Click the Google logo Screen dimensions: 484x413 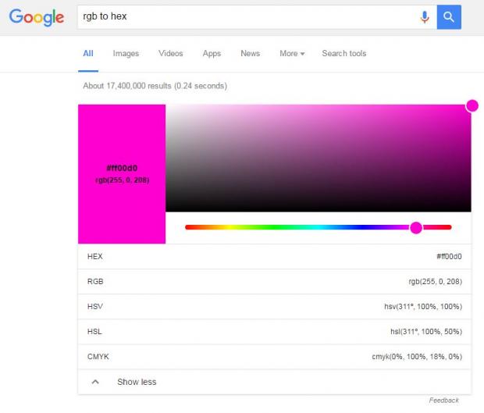[x=37, y=16]
